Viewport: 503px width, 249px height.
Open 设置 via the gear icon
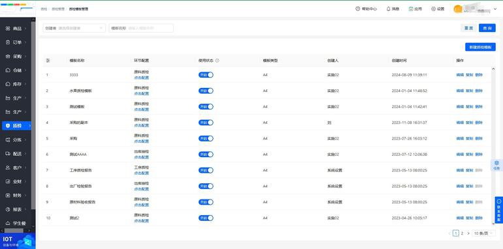433,9
